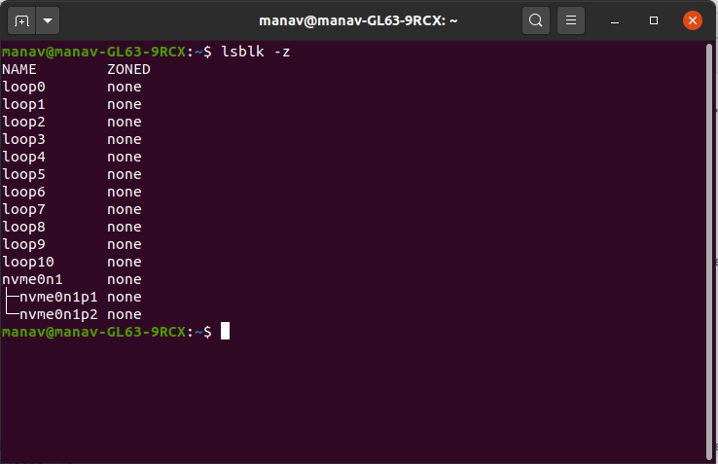Click the zoned value beside nvme0n1p2
718x464 pixels.
(125, 314)
